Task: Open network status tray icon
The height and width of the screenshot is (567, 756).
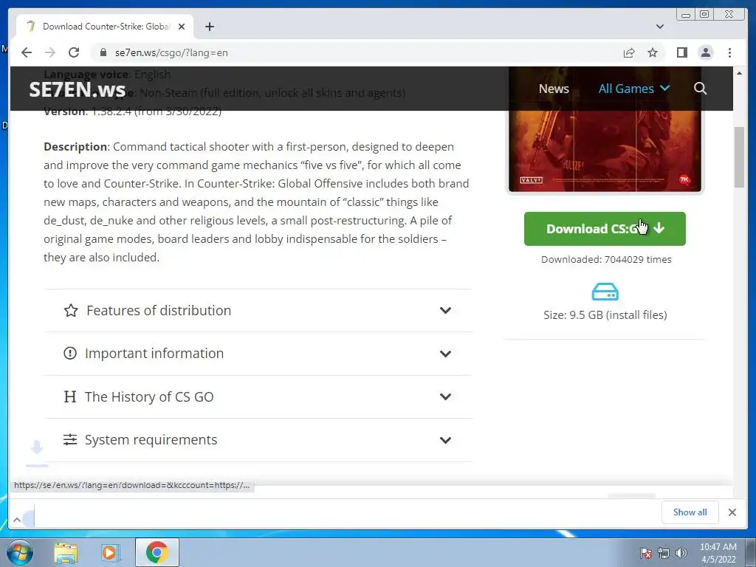Action: click(x=664, y=553)
